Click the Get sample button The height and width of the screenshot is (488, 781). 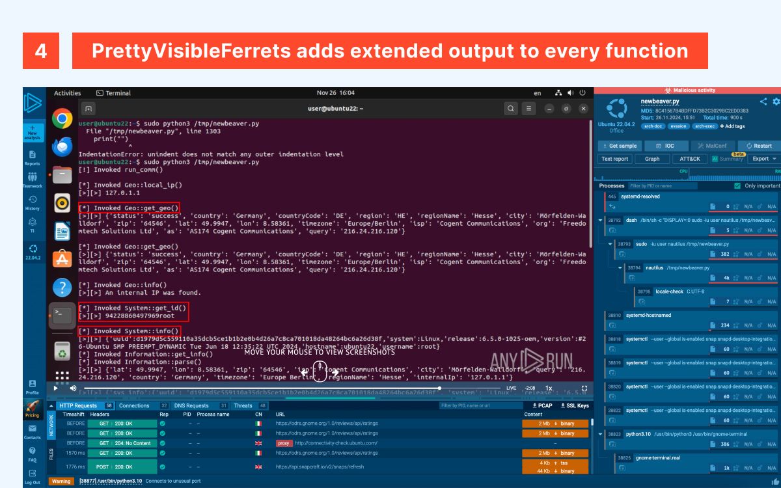coord(619,146)
